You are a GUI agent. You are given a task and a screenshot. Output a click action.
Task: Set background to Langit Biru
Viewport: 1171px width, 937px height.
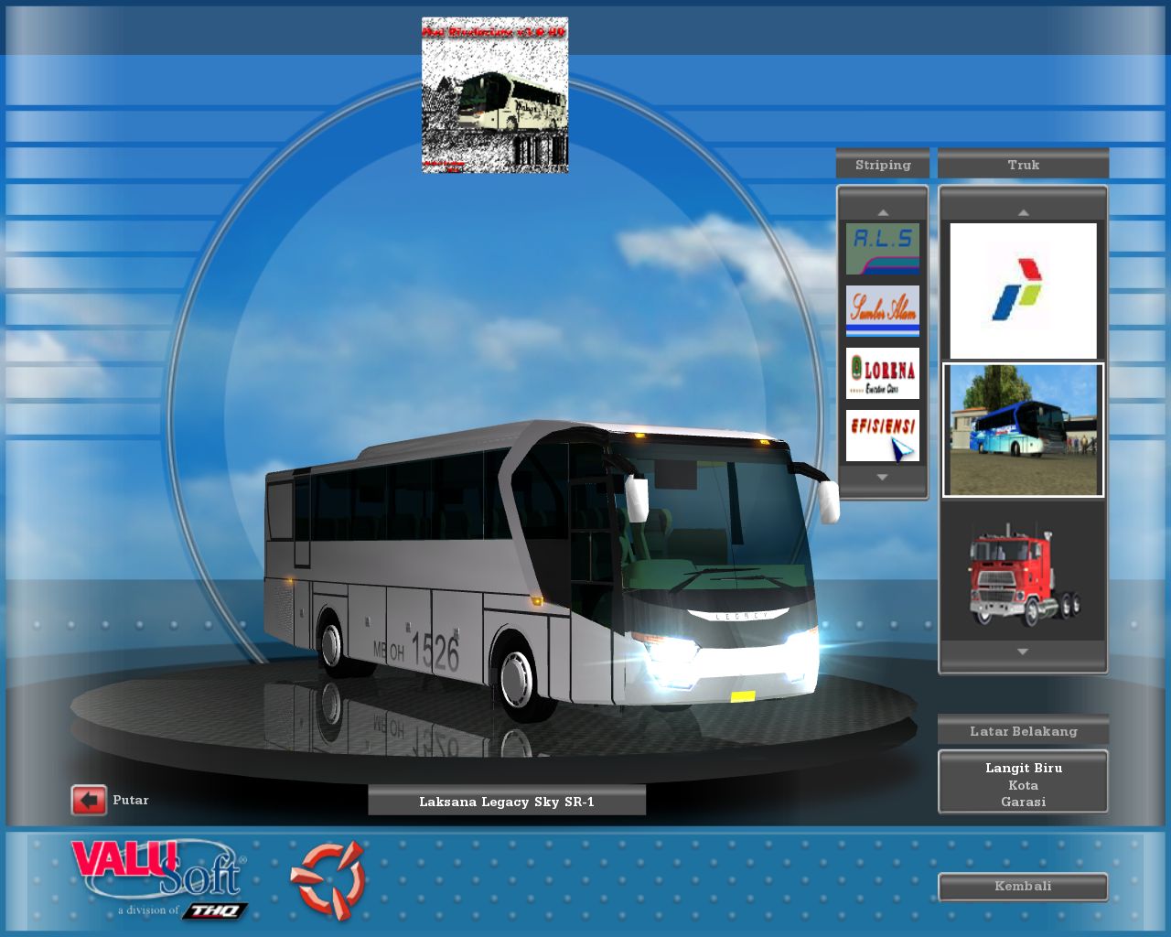[x=1023, y=768]
